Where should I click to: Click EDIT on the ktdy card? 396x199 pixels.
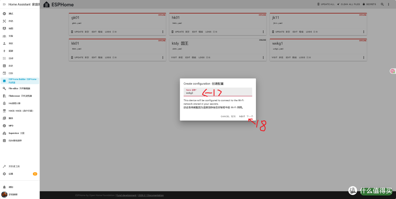(x=191, y=58)
